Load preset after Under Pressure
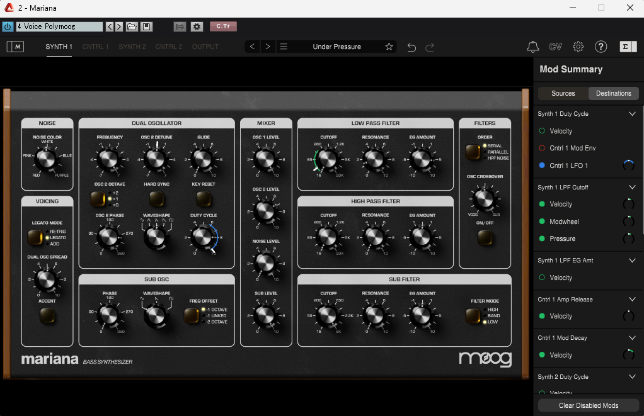 (x=268, y=47)
